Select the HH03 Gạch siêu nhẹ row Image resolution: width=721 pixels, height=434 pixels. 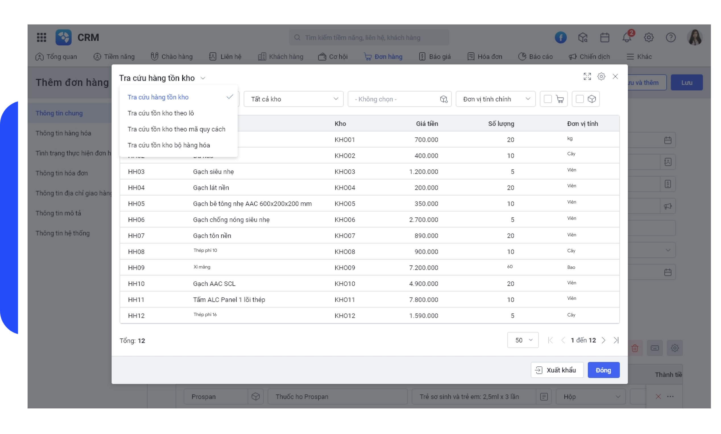coord(369,171)
